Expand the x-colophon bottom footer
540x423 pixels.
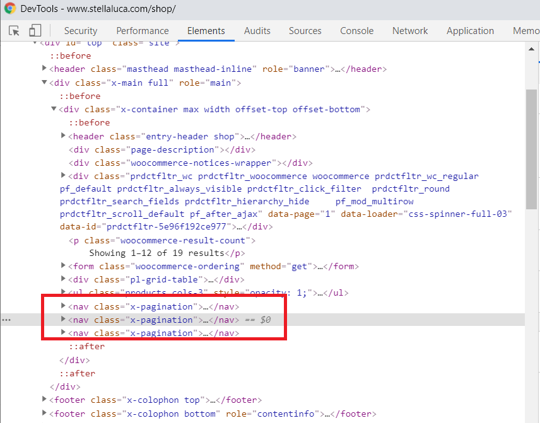click(44, 413)
